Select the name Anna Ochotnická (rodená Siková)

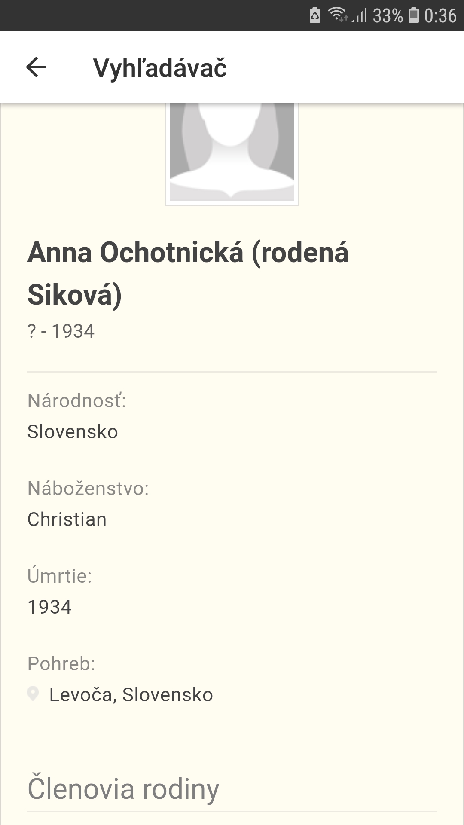coord(188,273)
